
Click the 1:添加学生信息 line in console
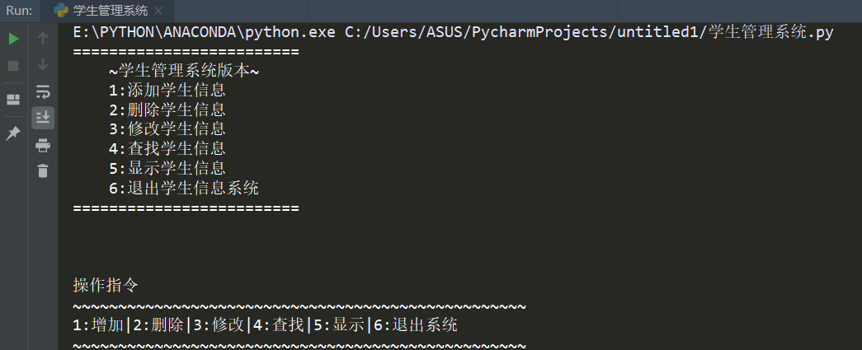pyautogui.click(x=167, y=90)
